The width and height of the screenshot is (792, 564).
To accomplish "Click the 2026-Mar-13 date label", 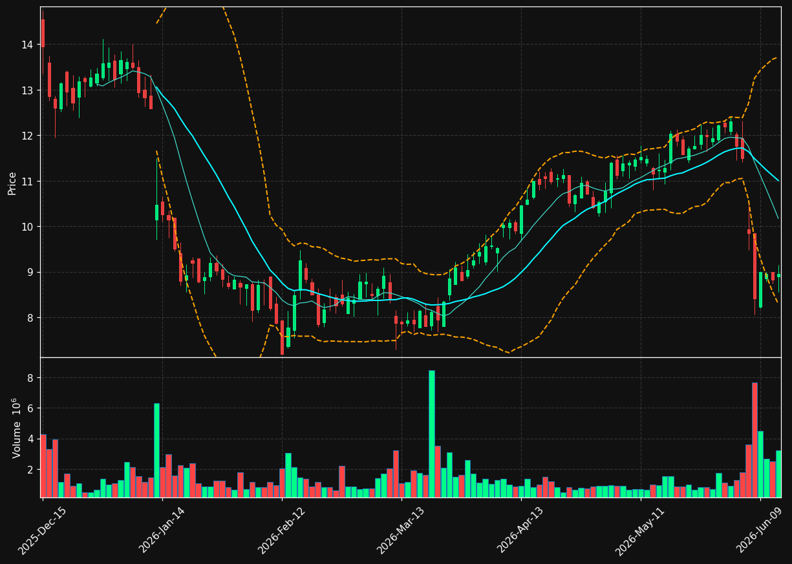I will click(x=401, y=530).
